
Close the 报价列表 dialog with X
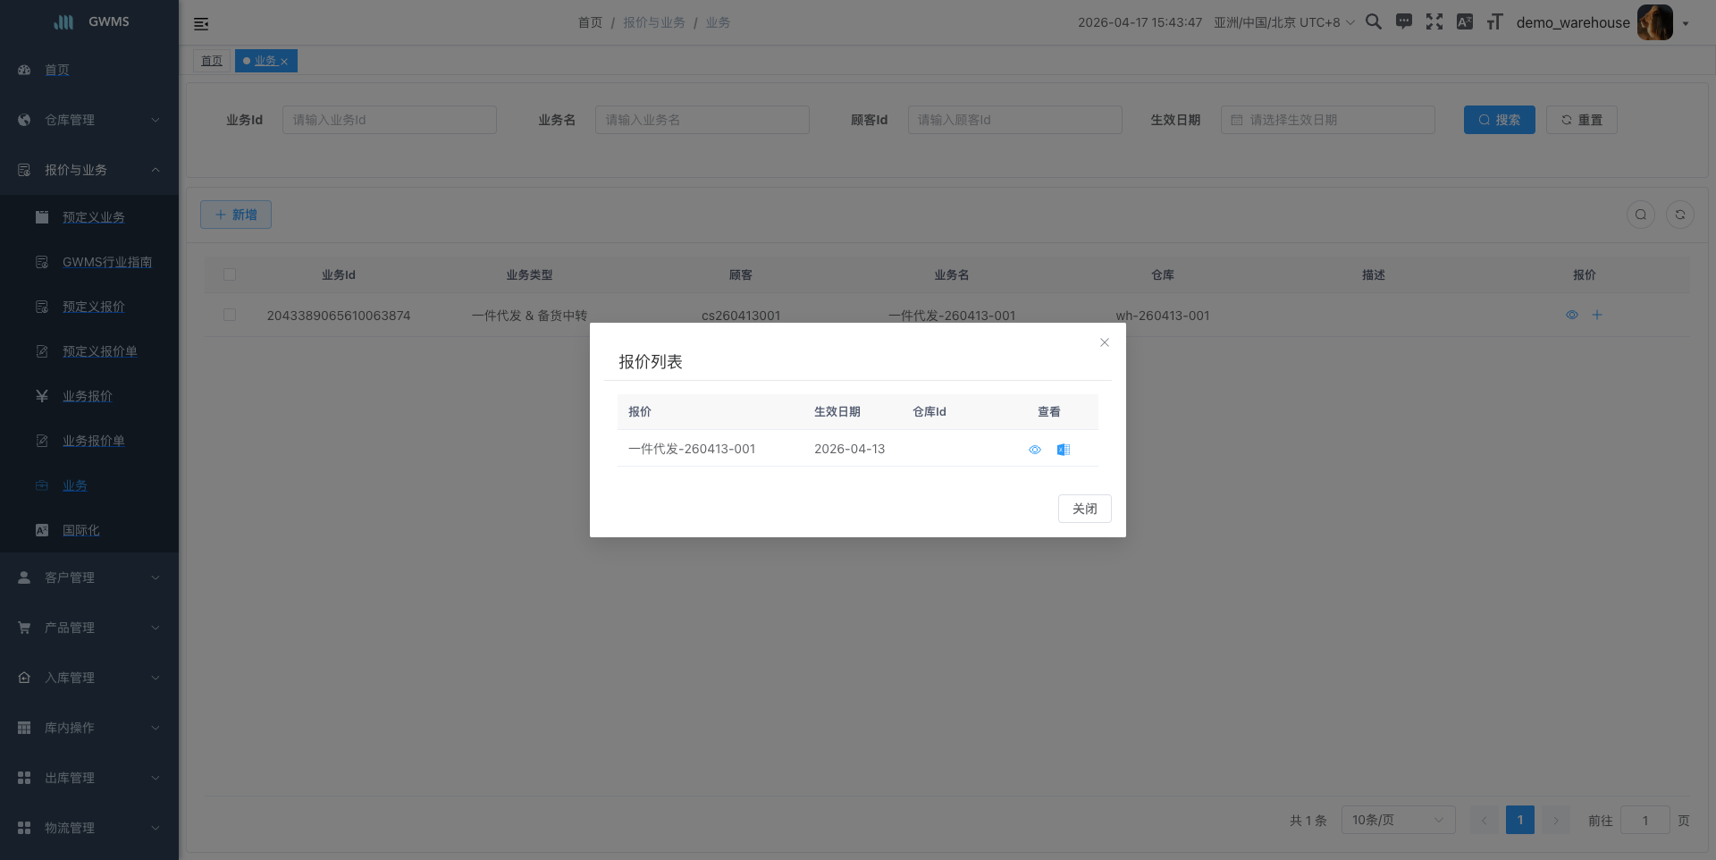(1105, 342)
